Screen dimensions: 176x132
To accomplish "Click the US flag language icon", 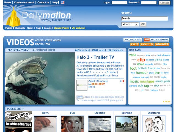I will 63,2.
